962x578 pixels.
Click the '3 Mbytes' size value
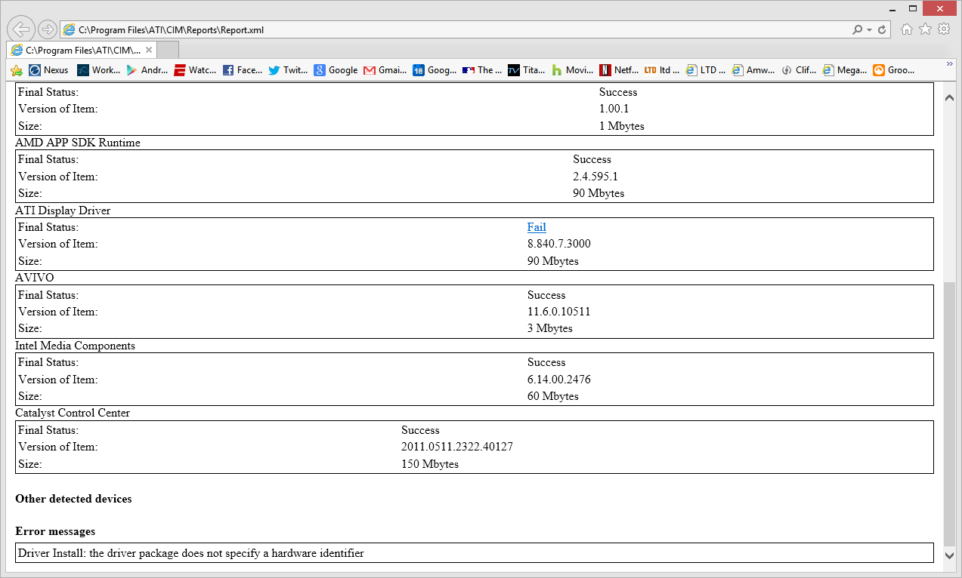click(x=550, y=328)
